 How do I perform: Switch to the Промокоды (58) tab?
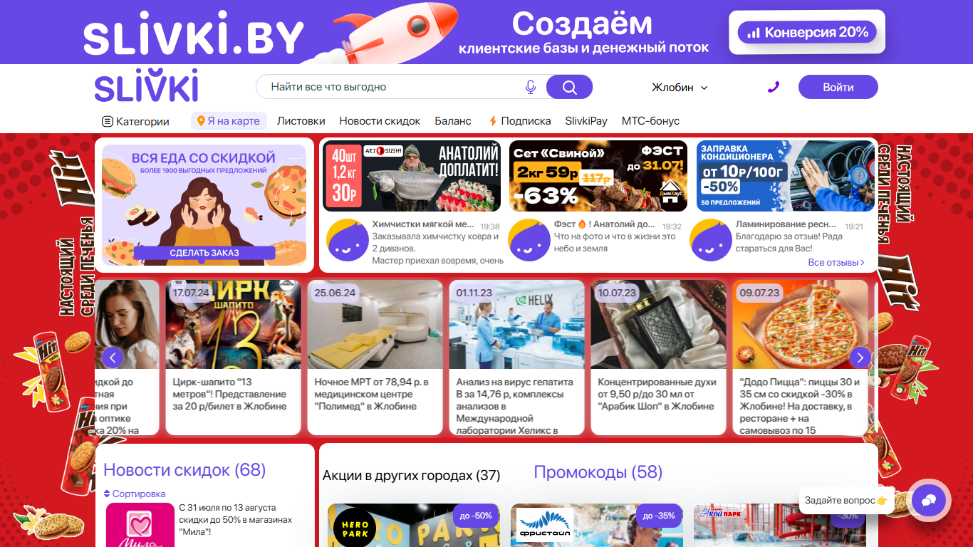(x=598, y=472)
